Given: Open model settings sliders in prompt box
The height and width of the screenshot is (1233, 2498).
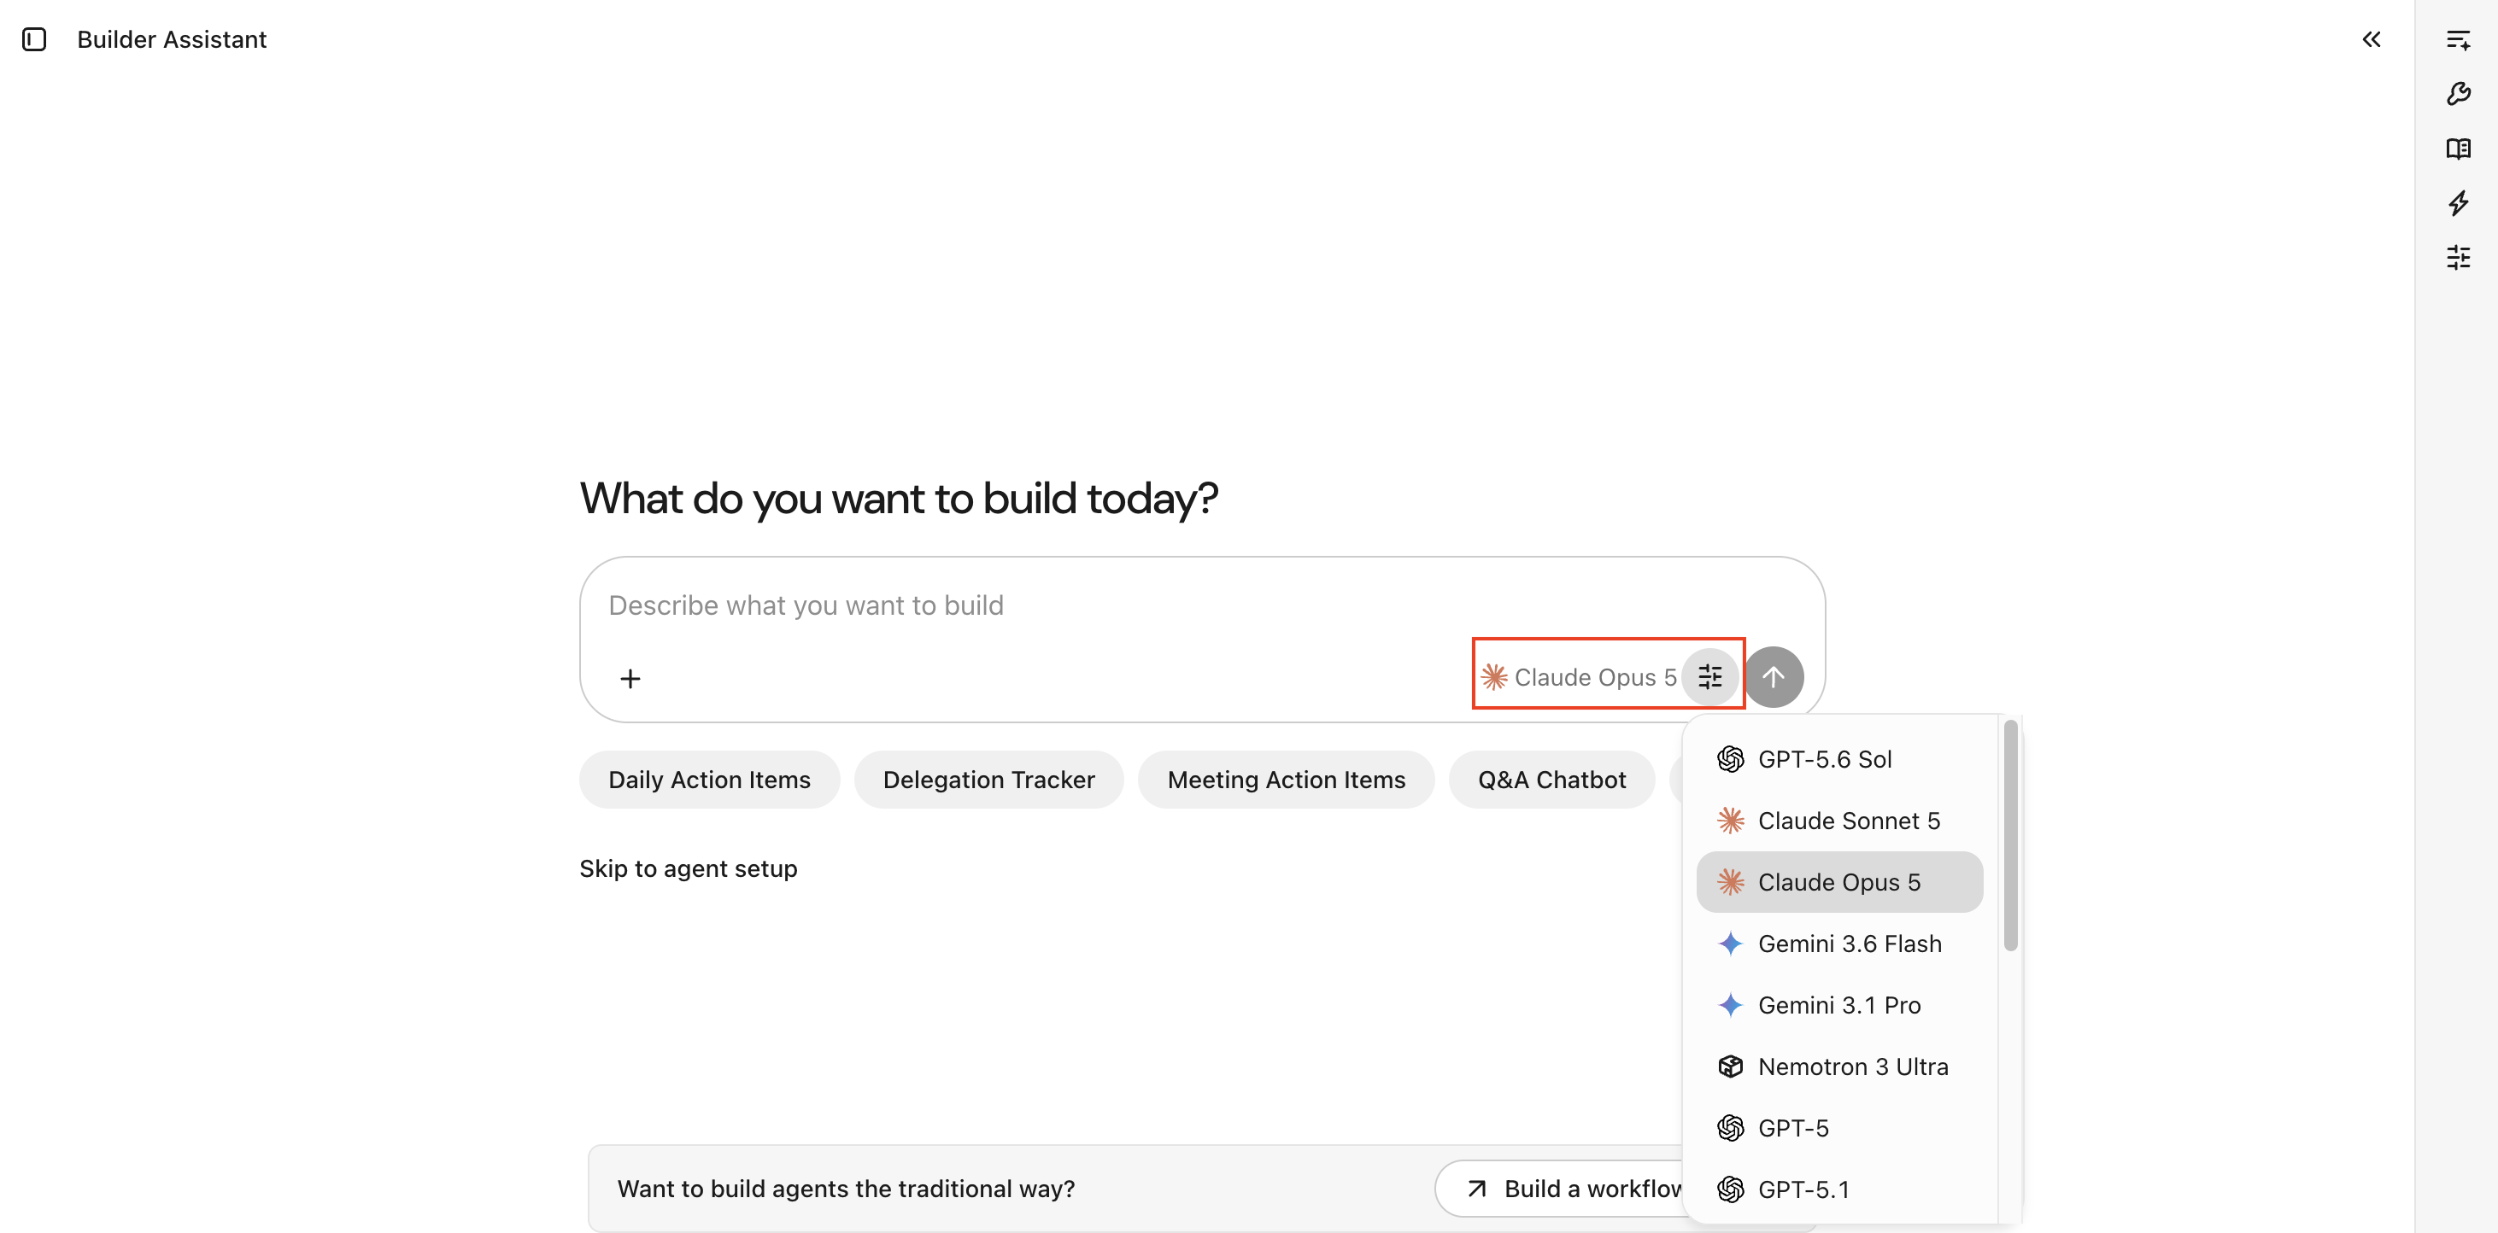Looking at the screenshot, I should coord(1709,676).
